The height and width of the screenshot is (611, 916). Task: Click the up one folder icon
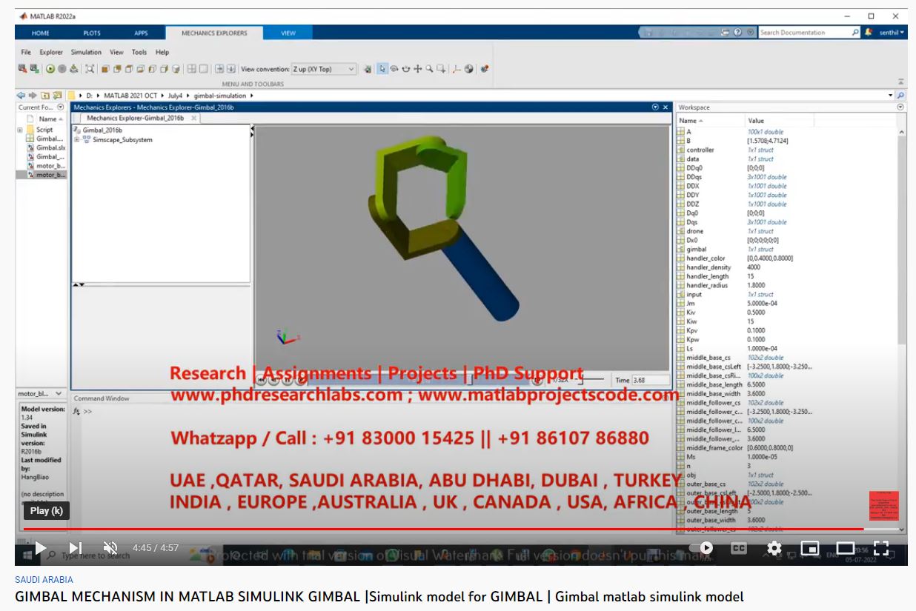pyautogui.click(x=45, y=96)
